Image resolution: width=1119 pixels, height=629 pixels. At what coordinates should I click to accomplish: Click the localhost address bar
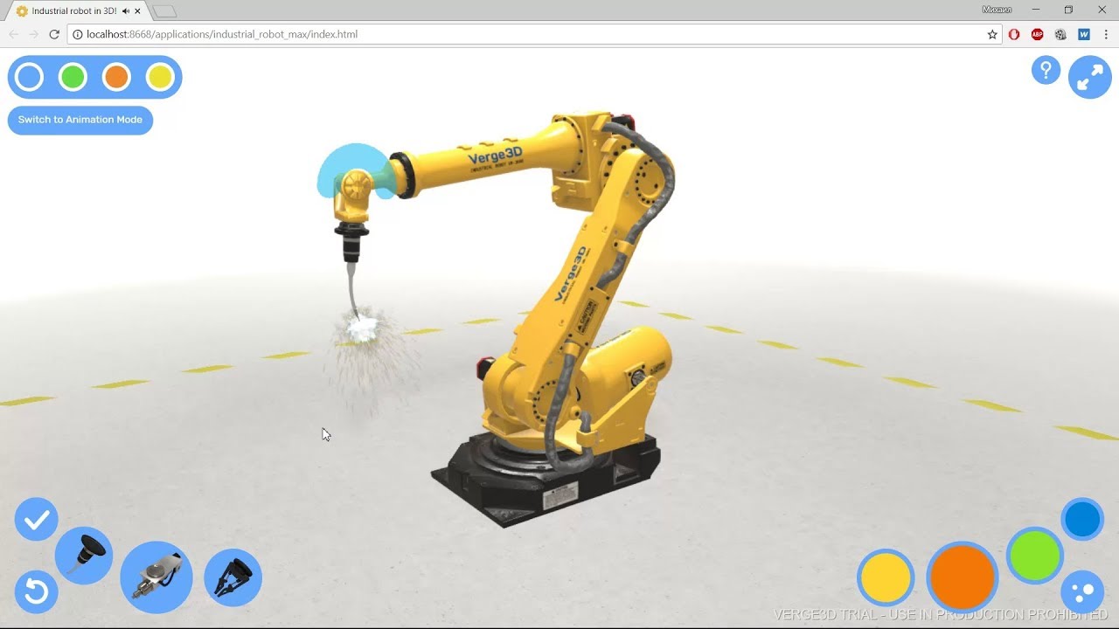click(533, 34)
